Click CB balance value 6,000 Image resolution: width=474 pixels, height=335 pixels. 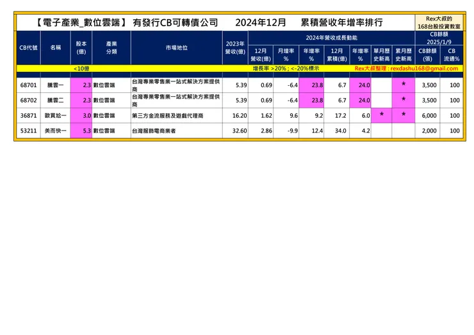pyautogui.click(x=429, y=115)
